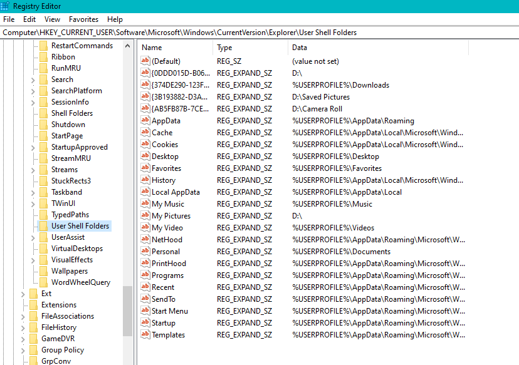Open the View menu

click(52, 19)
